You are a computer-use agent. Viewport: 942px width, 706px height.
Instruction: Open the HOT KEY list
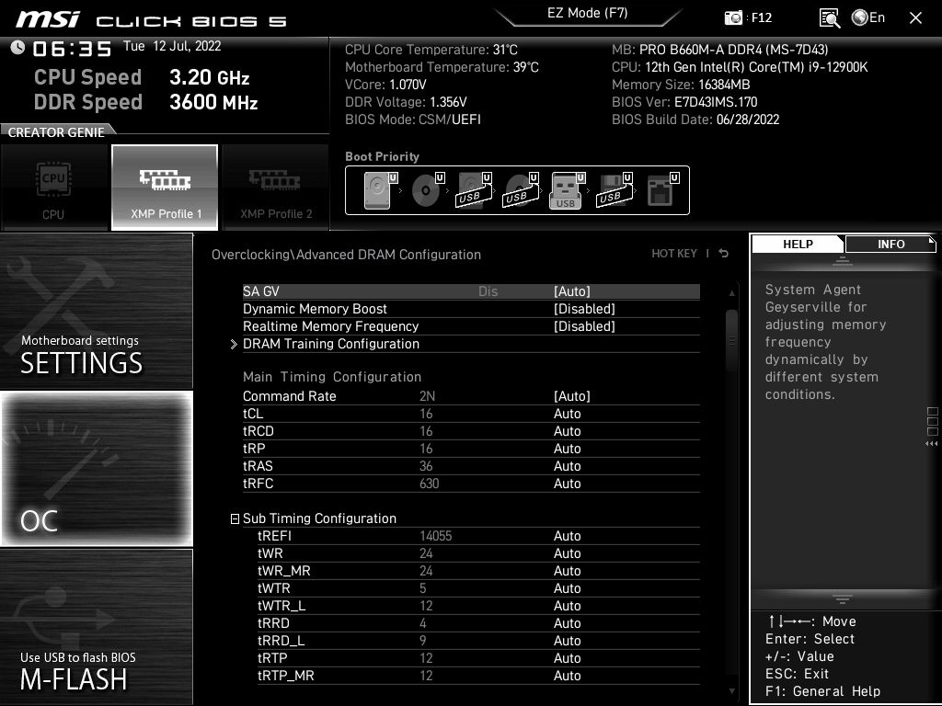click(x=674, y=254)
